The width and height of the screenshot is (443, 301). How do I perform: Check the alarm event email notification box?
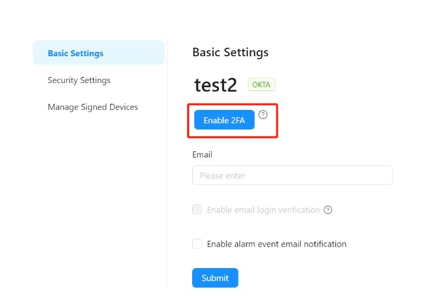pyautogui.click(x=197, y=244)
